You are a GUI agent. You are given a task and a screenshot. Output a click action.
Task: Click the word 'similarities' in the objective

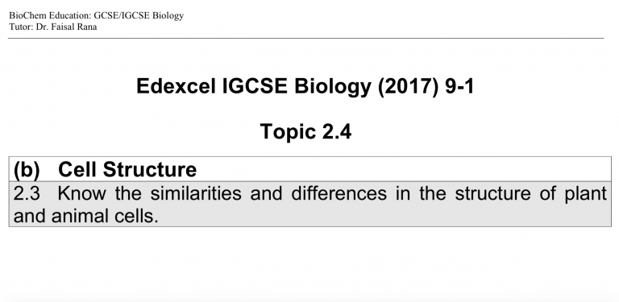point(196,193)
